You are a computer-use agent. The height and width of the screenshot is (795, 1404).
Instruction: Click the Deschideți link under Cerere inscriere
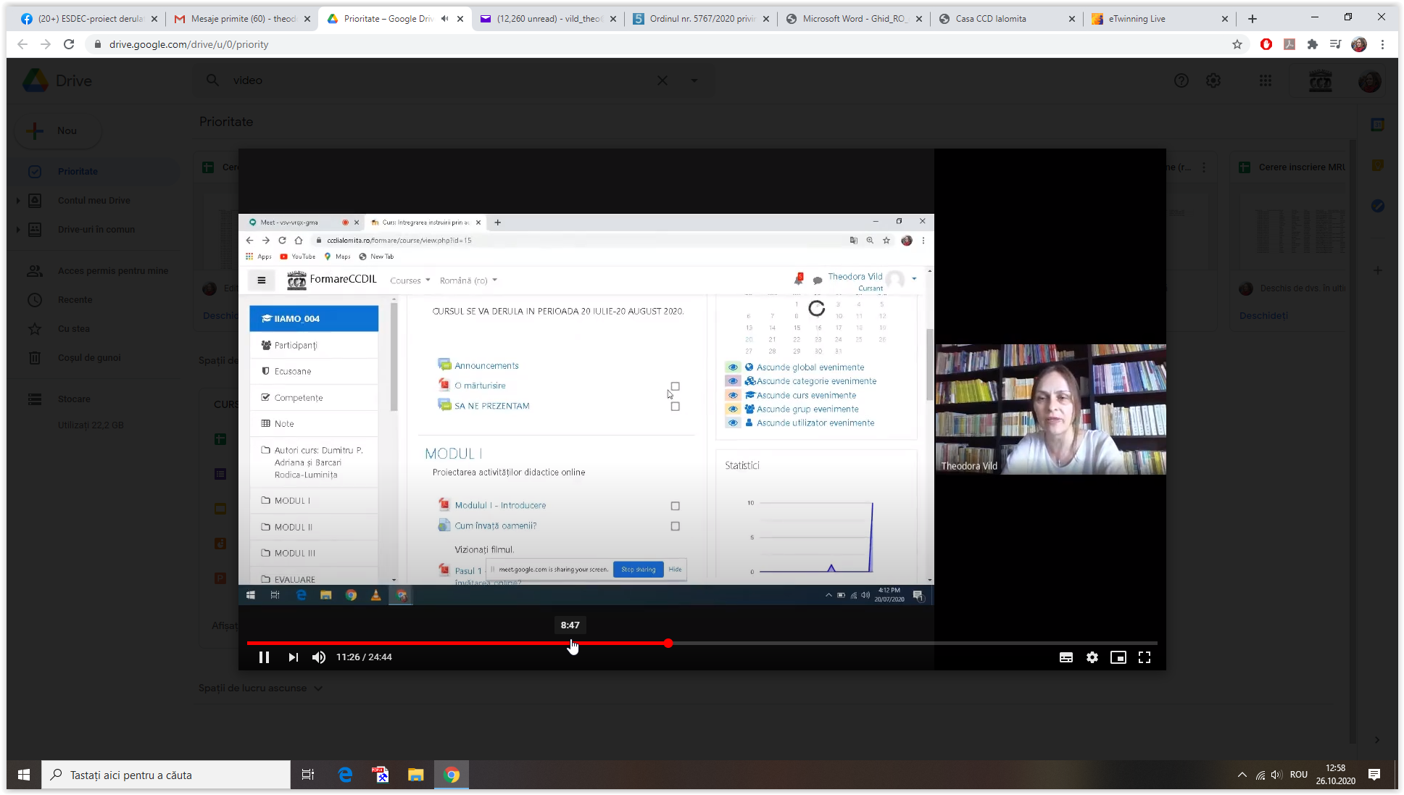tap(1263, 316)
